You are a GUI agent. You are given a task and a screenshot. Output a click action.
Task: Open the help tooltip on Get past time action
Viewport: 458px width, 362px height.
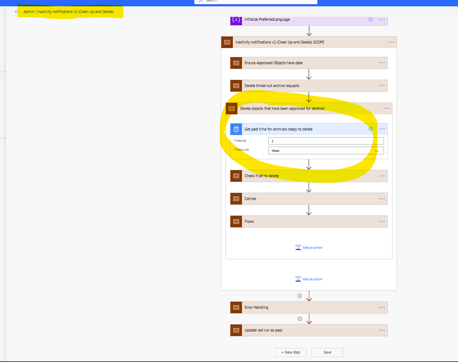(x=370, y=129)
